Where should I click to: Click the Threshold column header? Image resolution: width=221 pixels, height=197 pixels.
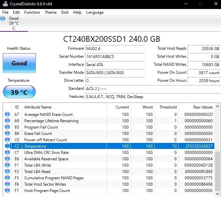(x=167, y=107)
